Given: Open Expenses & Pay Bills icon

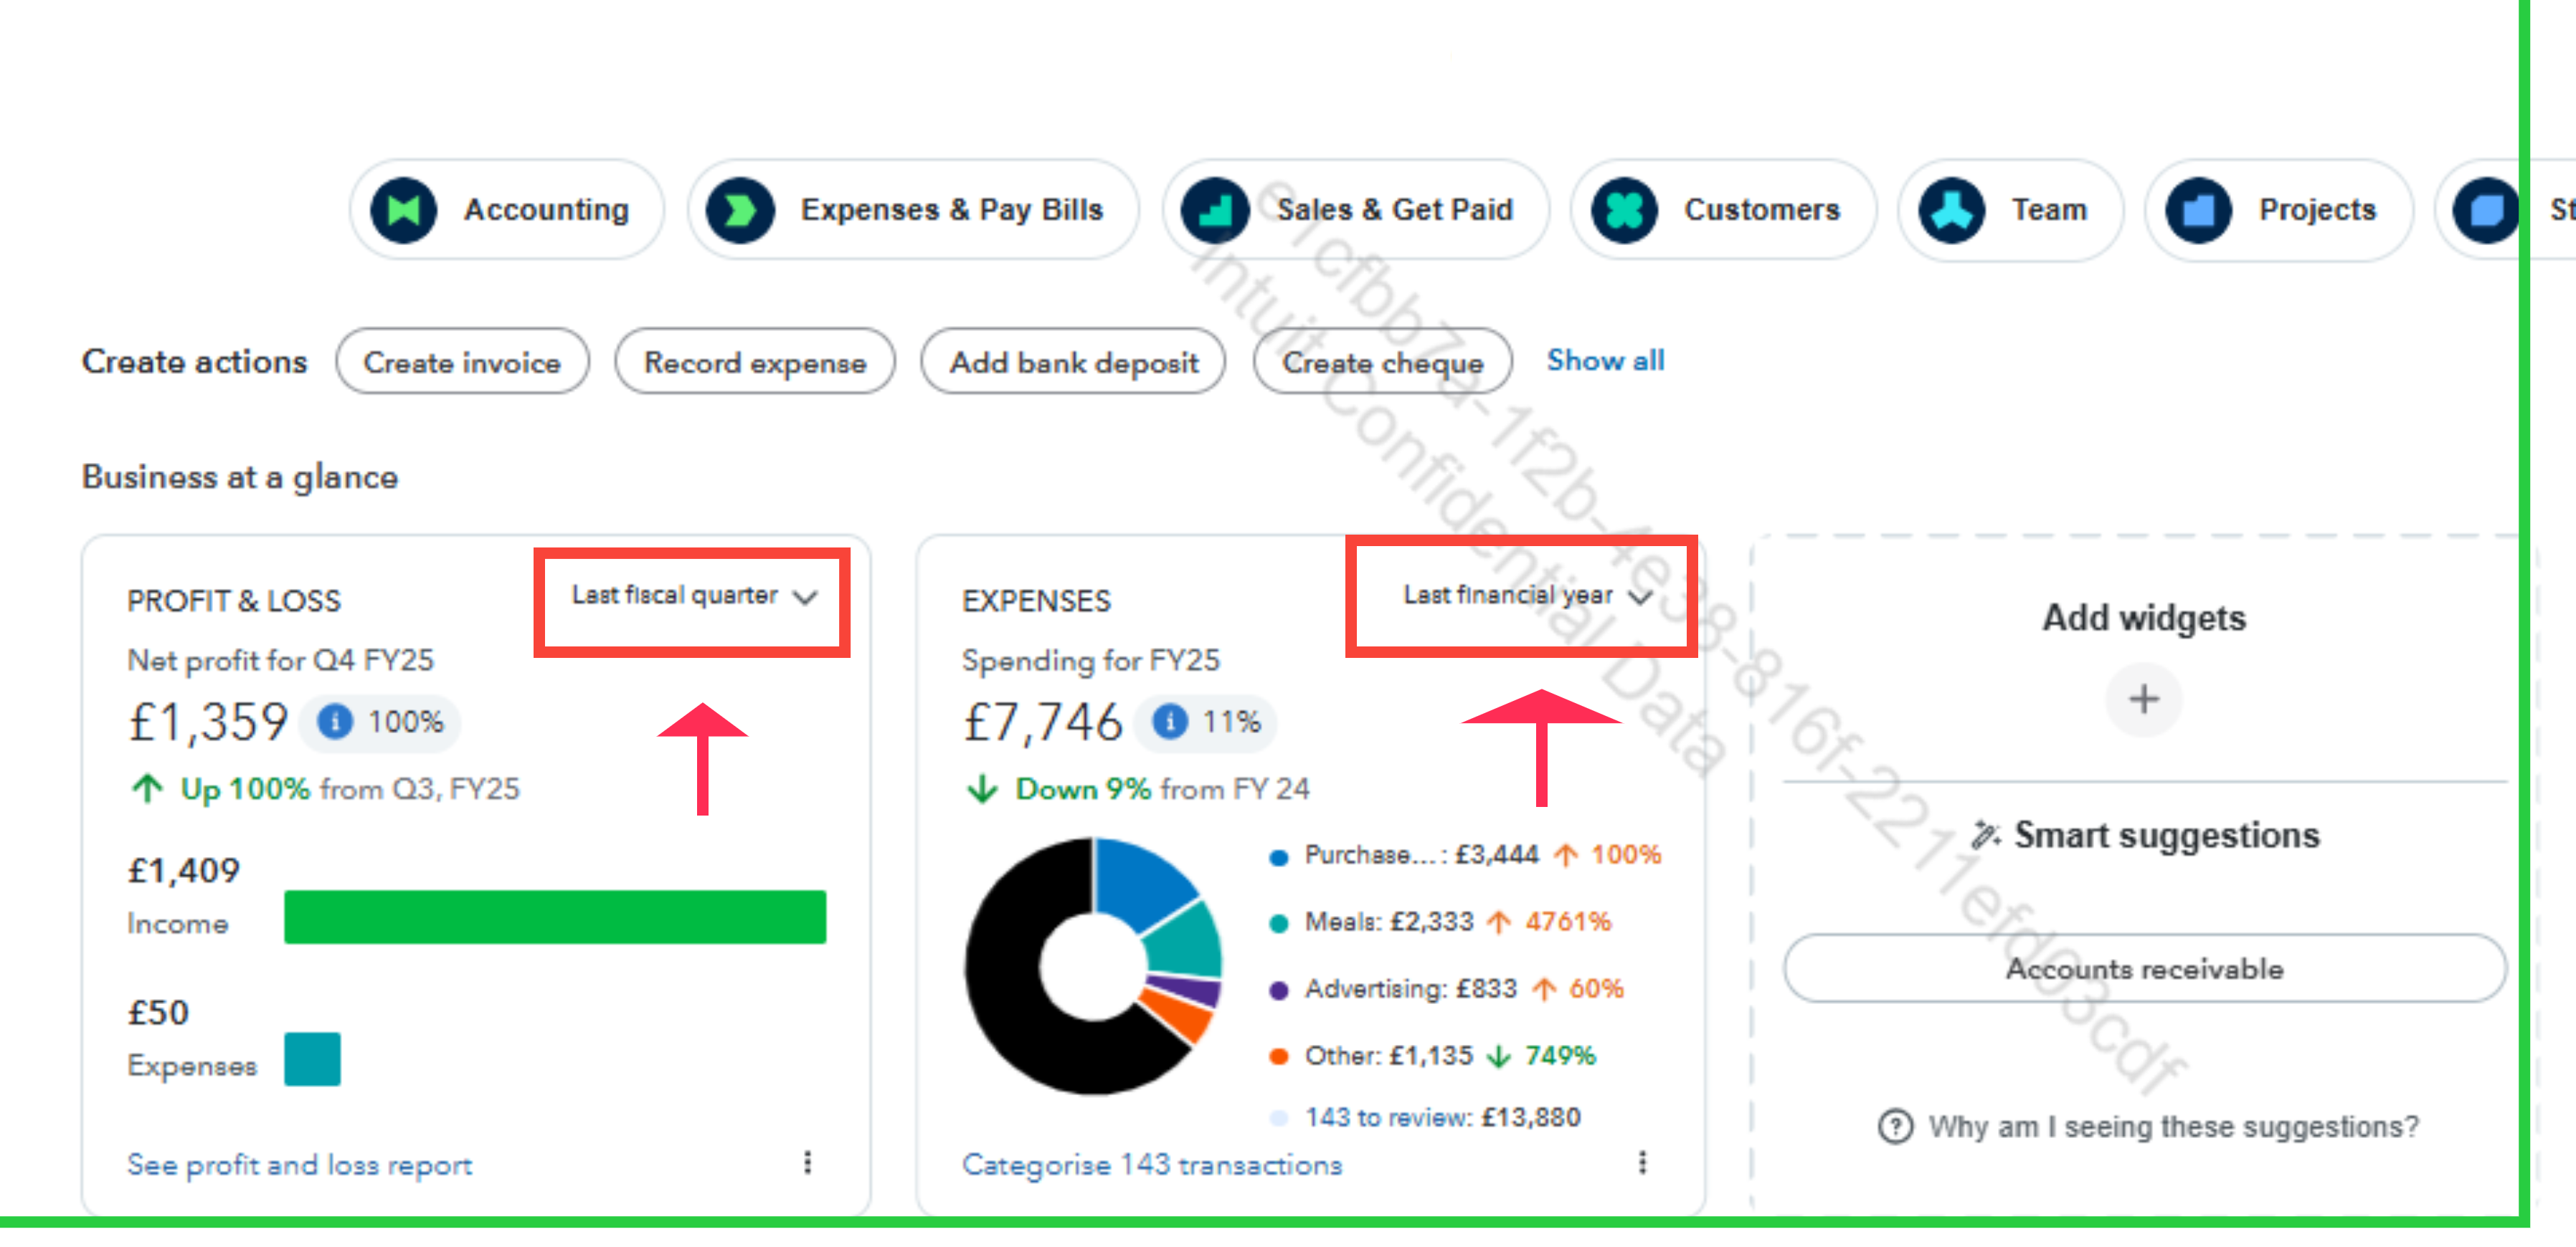Looking at the screenshot, I should pyautogui.click(x=740, y=210).
